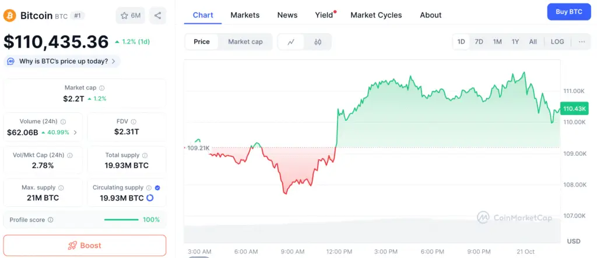Switch to line chart view icon
Viewport: 597px width, 258px height.
click(x=292, y=42)
